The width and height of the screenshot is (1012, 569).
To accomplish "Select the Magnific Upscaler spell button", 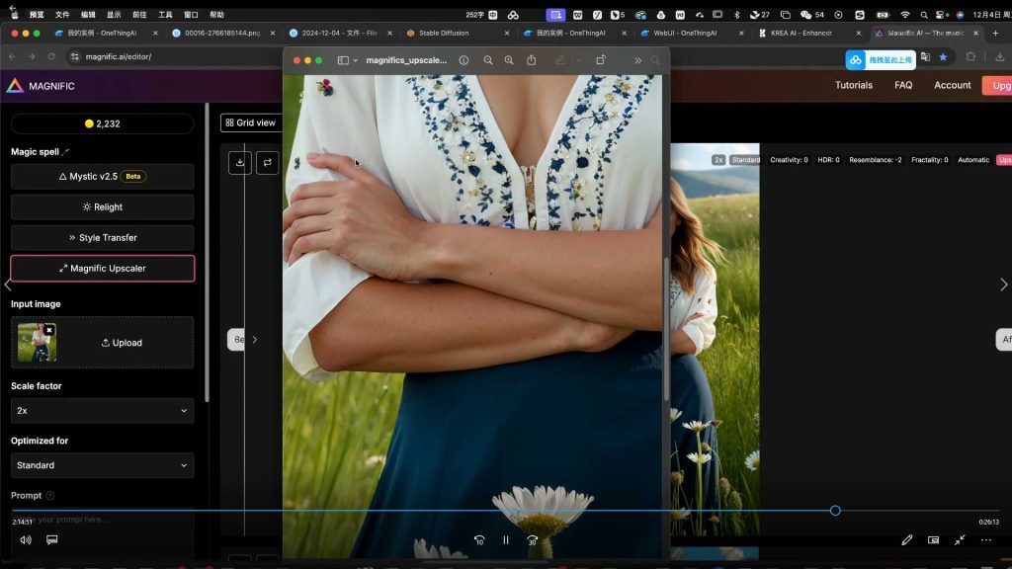I will coord(103,268).
